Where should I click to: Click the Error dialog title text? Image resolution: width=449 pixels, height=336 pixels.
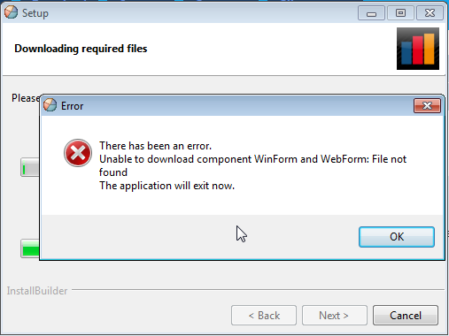[x=72, y=106]
